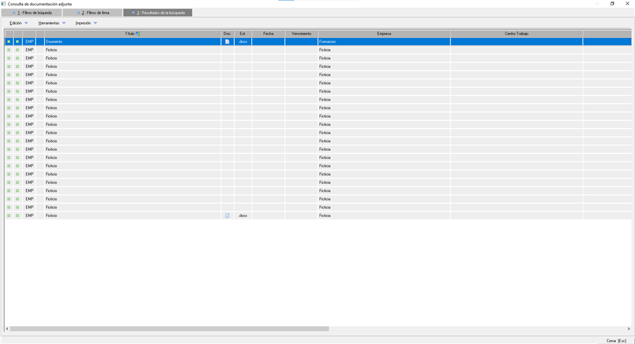Click the scroll right arrow of the grid
The width and height of the screenshot is (635, 344).
(628, 329)
